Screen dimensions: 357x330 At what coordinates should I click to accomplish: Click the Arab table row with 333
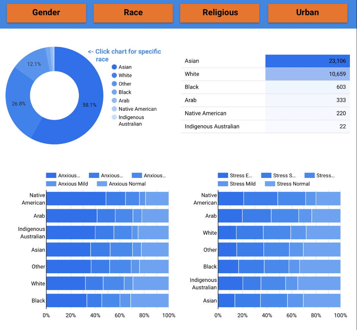click(265, 100)
